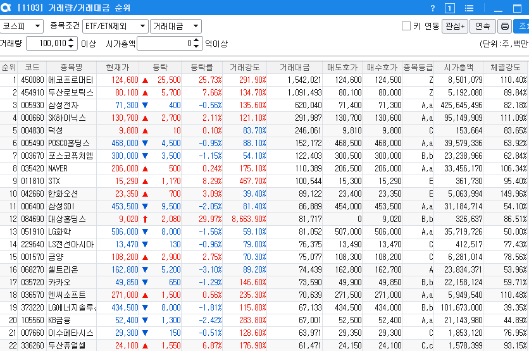Screen dimensions: 529x351
Task: Sort by the 코드 column header
Action: tap(32, 68)
